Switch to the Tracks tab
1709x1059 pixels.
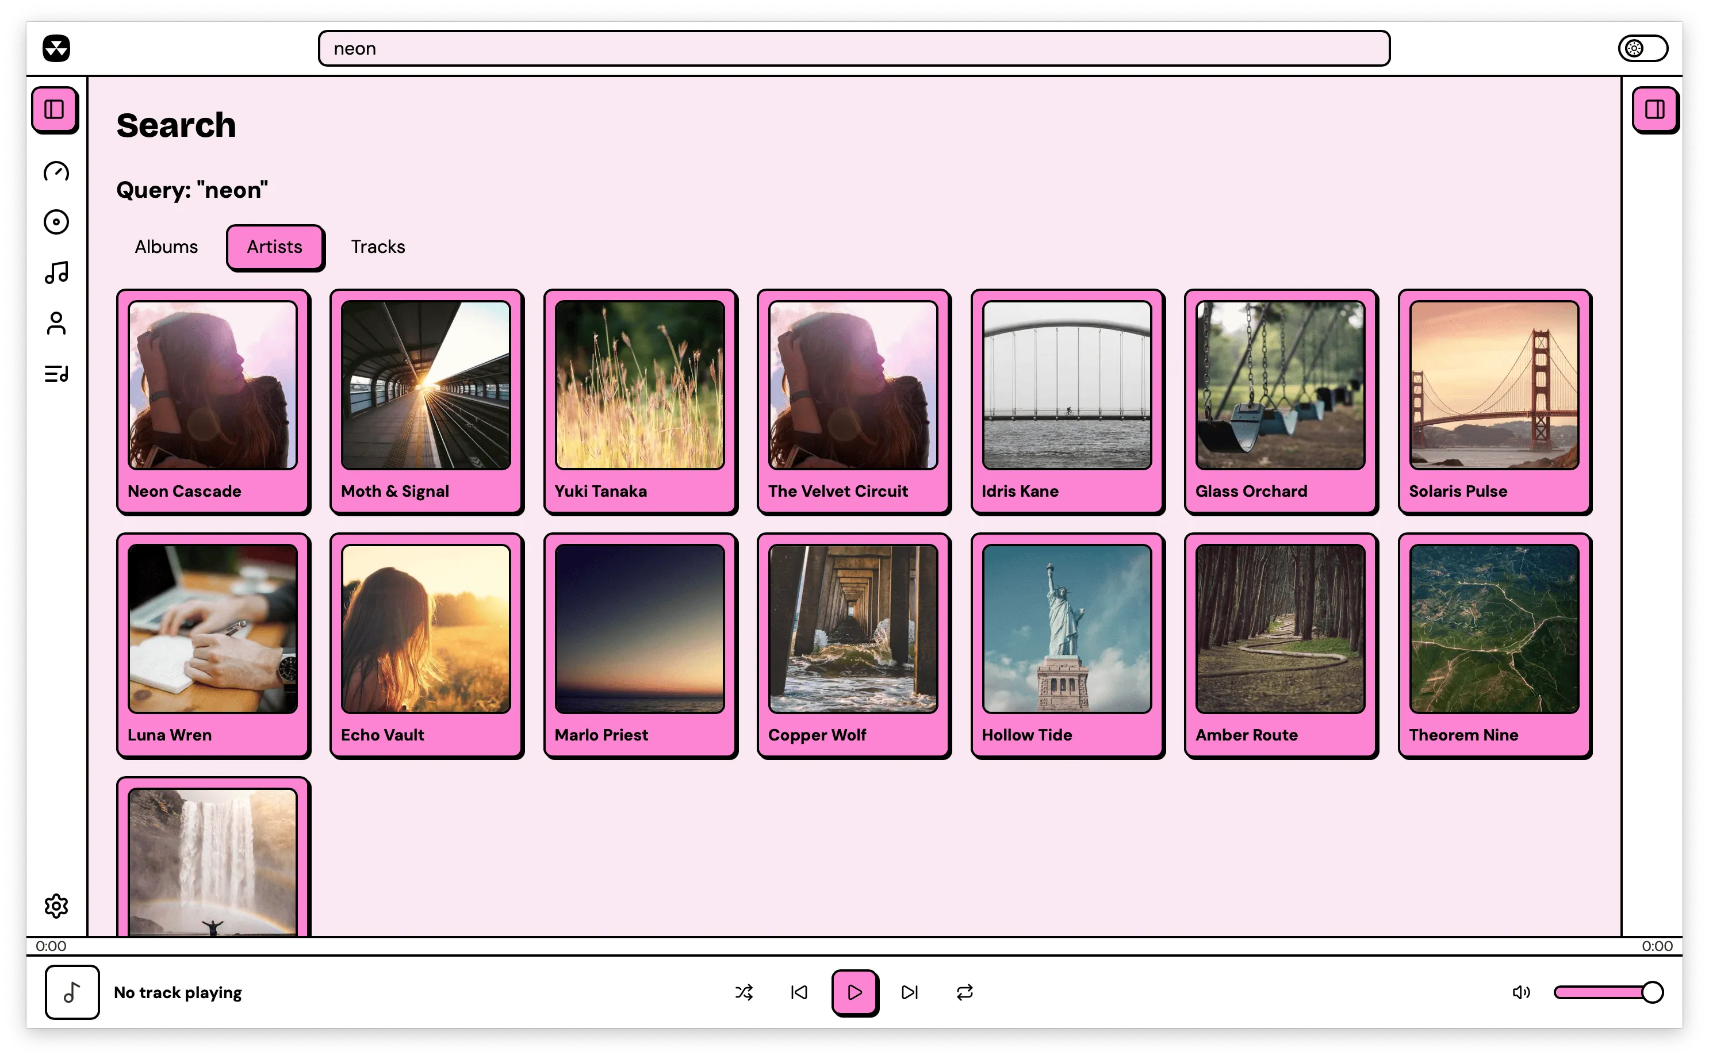click(x=378, y=247)
